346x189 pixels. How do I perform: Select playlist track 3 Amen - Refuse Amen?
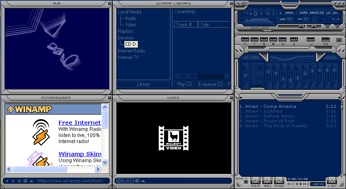288,116
